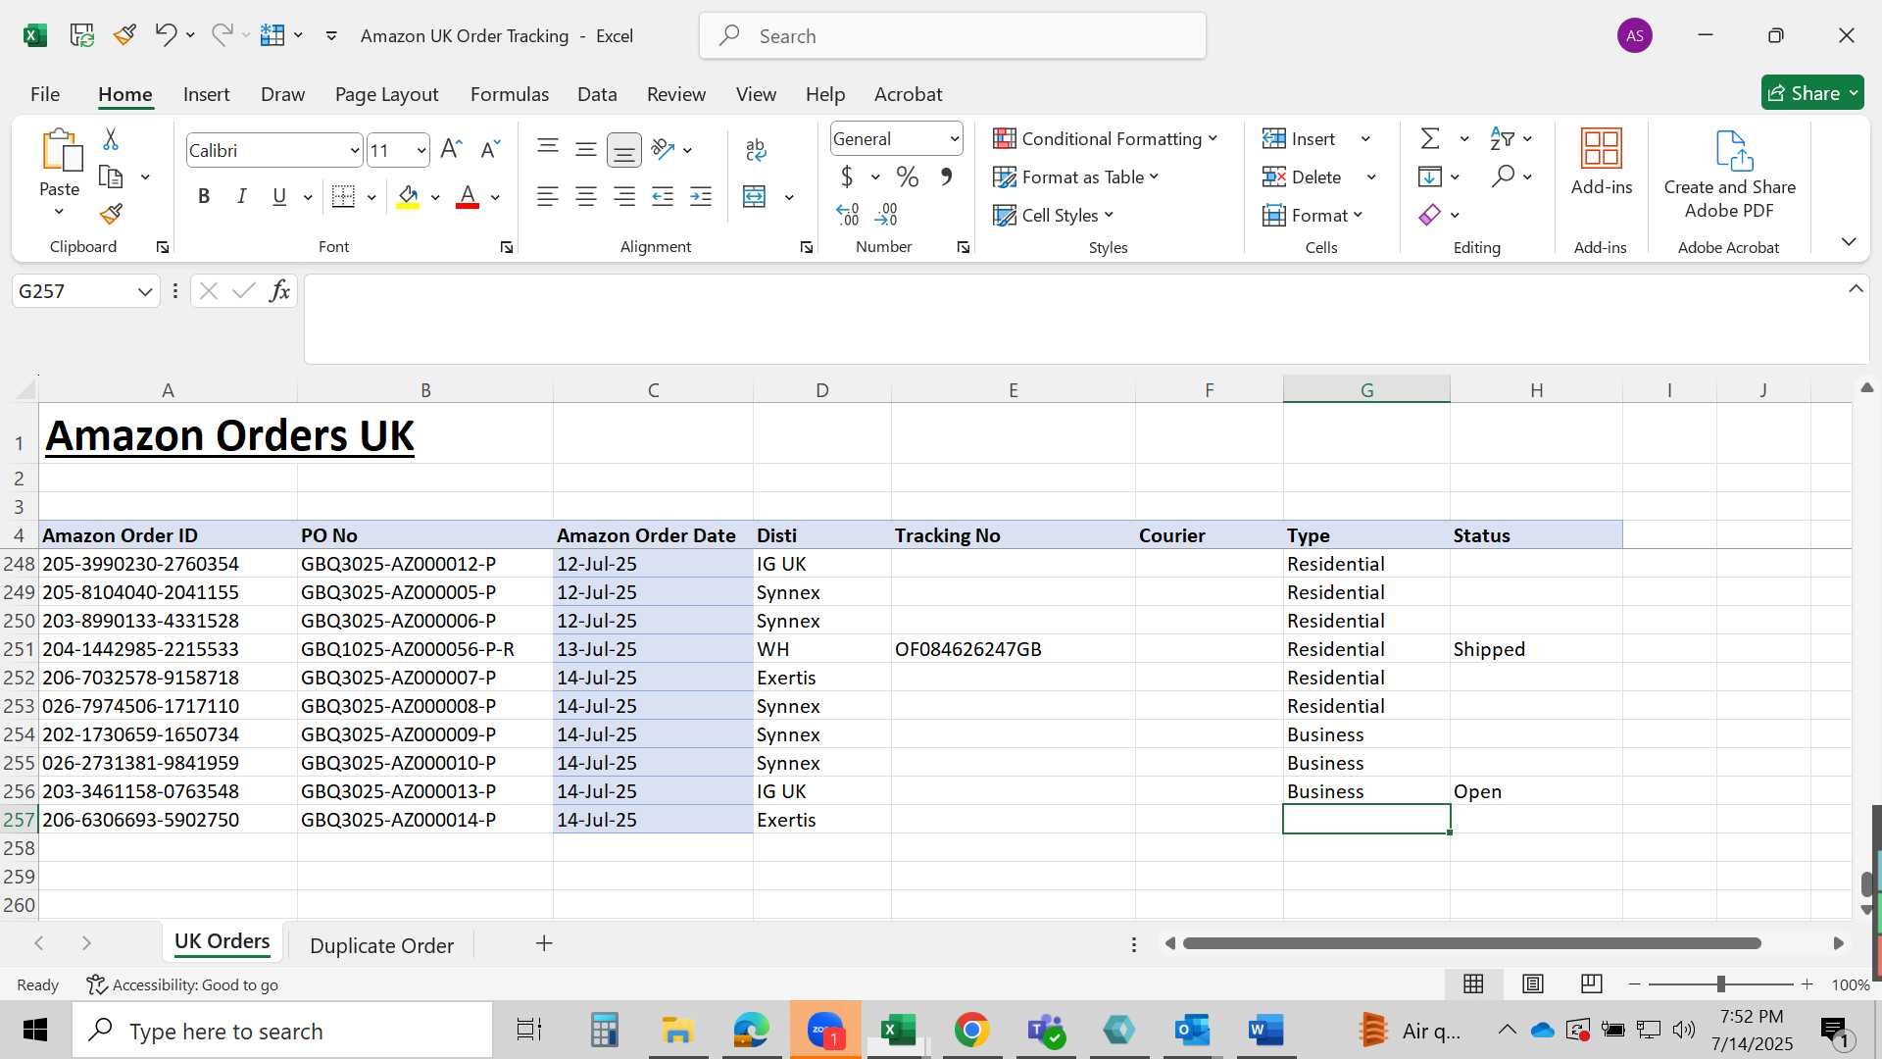Click Increase Decimal icon
Screen dimensions: 1882x1059
point(848,214)
